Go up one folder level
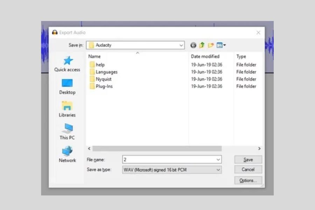This screenshot has width=315, height=210. pyautogui.click(x=201, y=45)
